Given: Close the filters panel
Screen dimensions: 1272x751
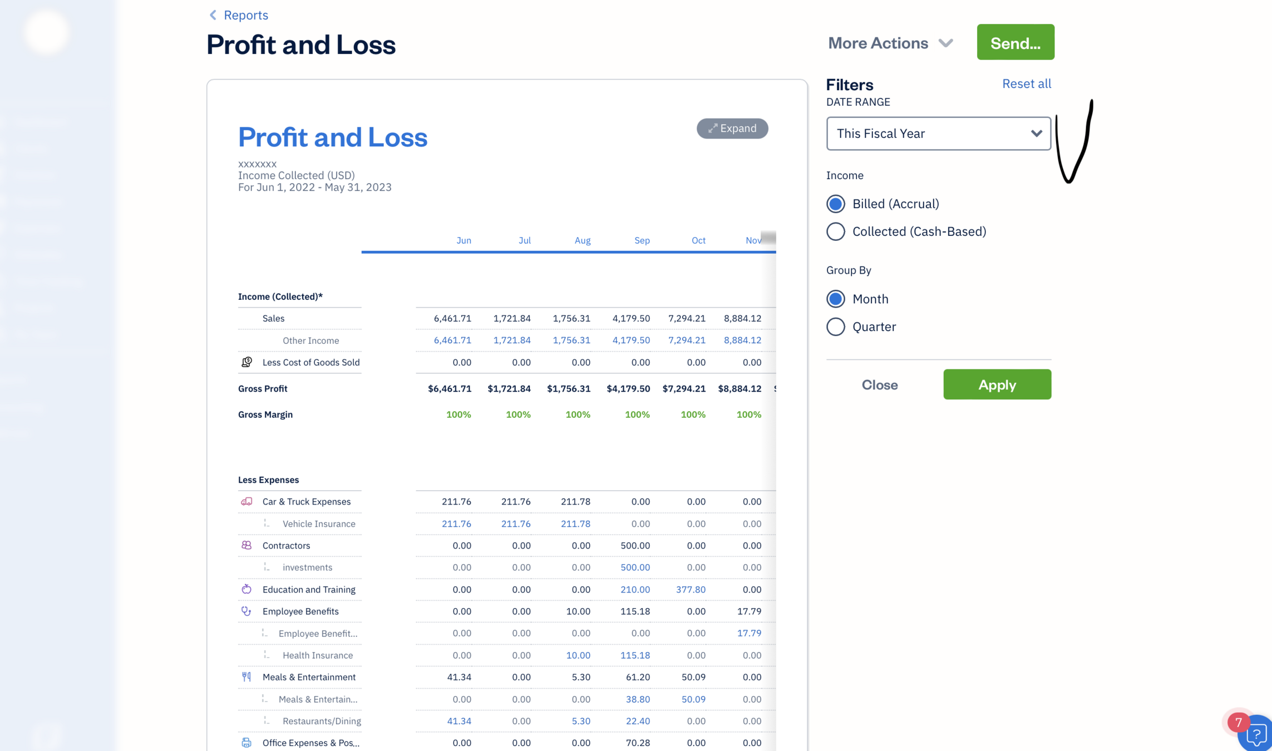Looking at the screenshot, I should [x=879, y=384].
